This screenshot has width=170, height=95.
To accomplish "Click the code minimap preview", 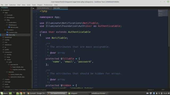I will click(x=163, y=13).
